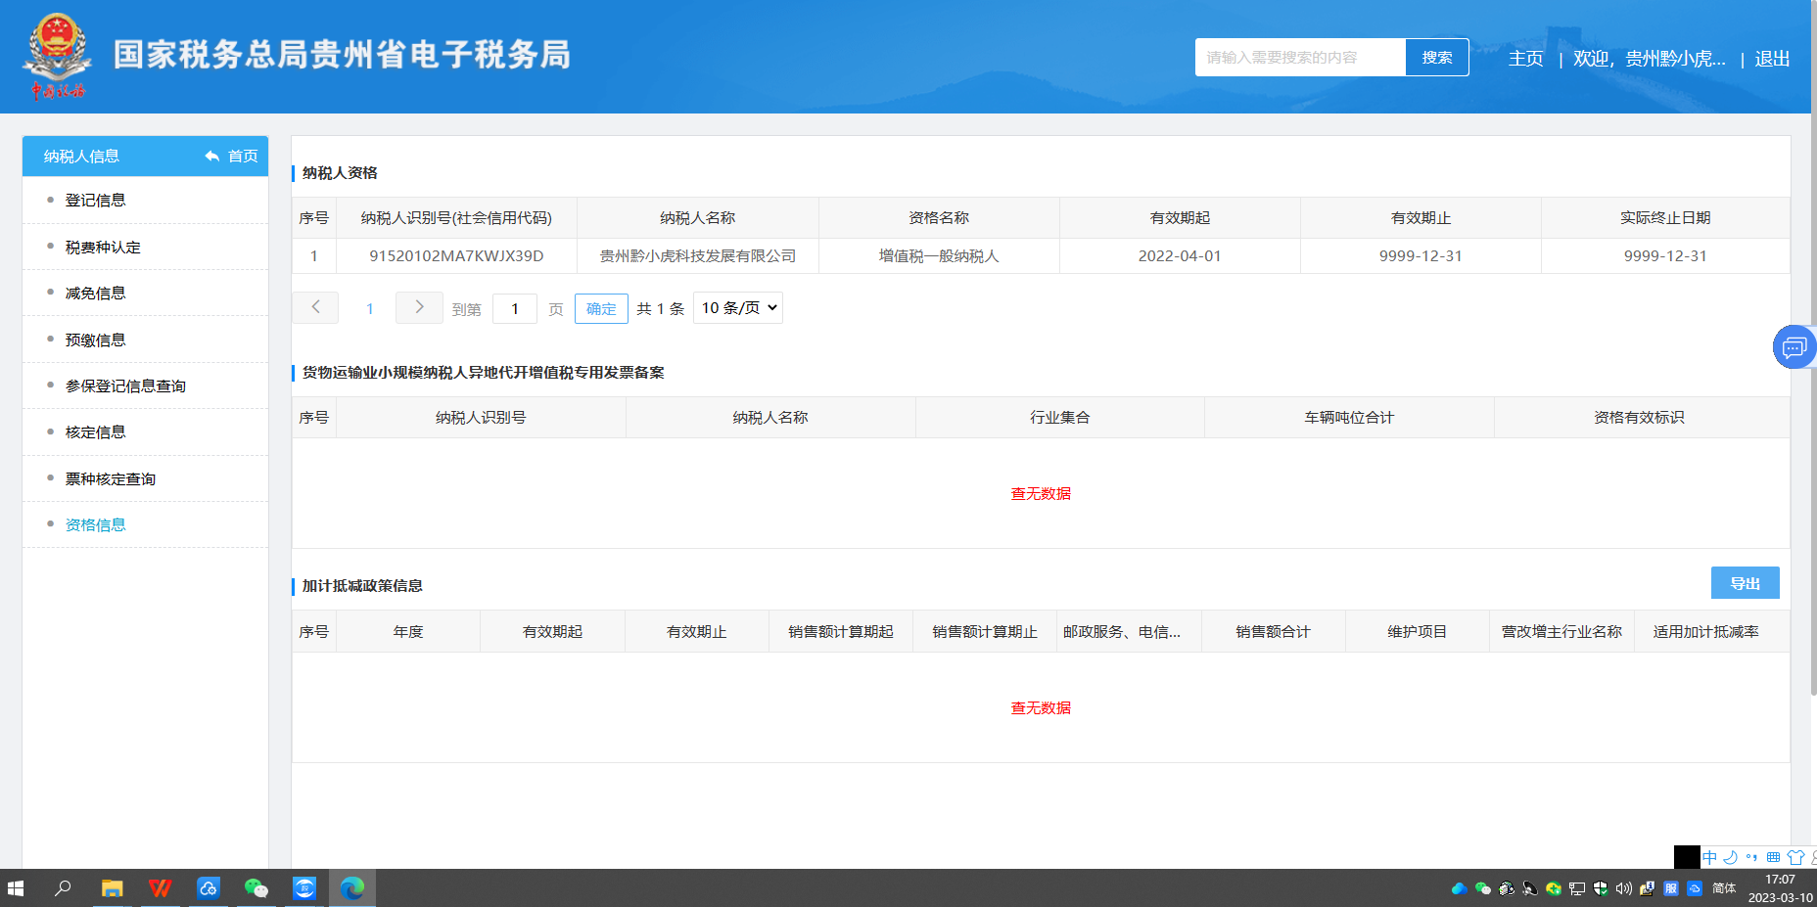Click the volume icon in system tray
Image resolution: width=1817 pixels, height=907 pixels.
1623,888
